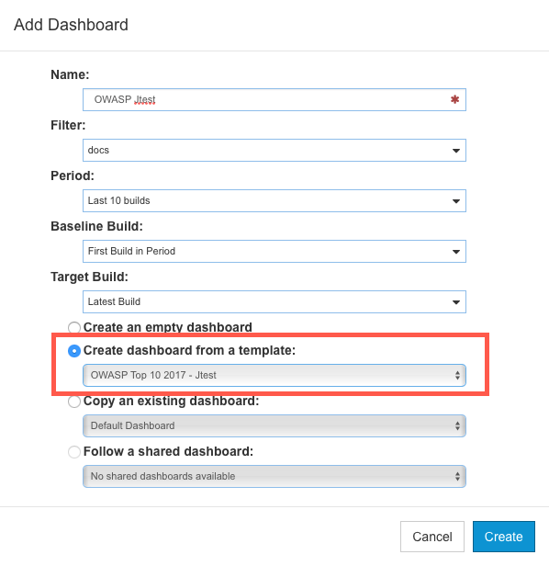
Task: Open the Baseline Build dropdown
Action: (x=274, y=251)
